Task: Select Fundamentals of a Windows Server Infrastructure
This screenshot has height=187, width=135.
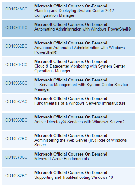Action: [x=80, y=103]
